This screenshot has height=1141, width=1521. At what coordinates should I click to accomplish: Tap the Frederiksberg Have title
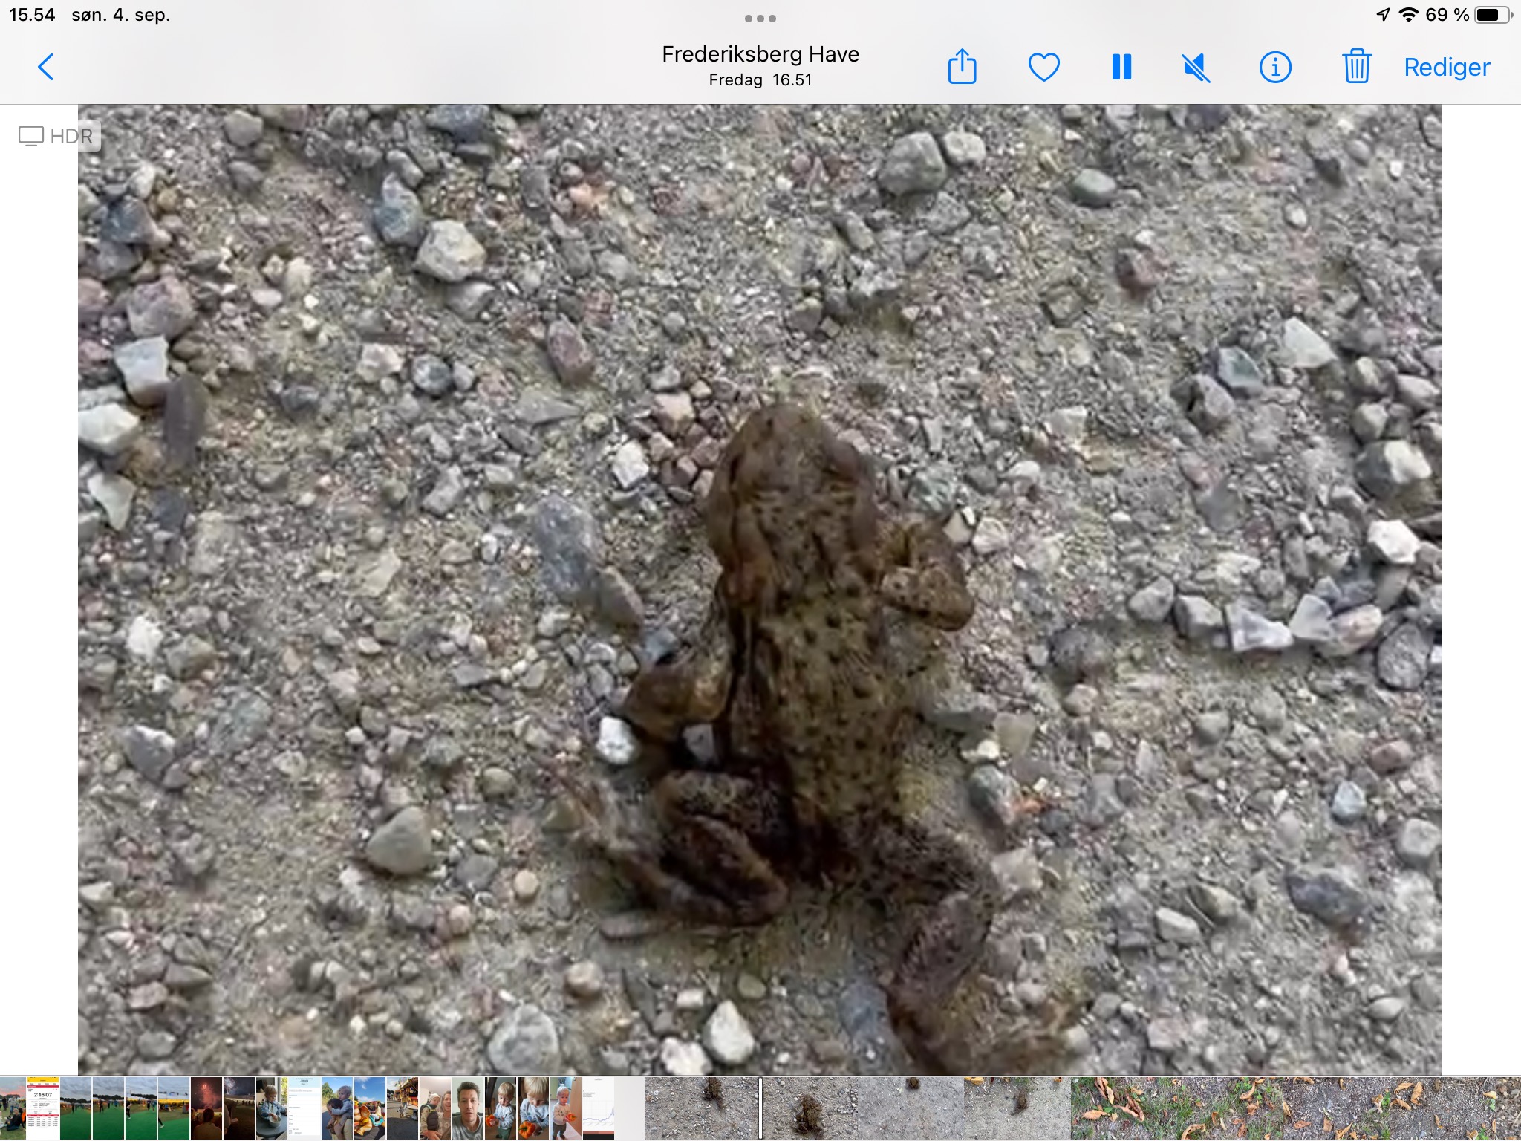[760, 55]
